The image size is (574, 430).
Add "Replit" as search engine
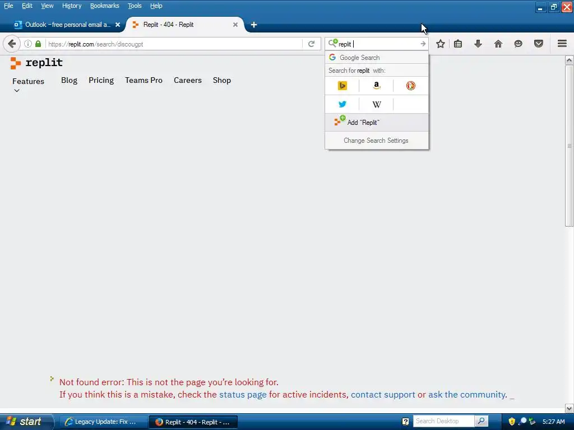pos(376,122)
